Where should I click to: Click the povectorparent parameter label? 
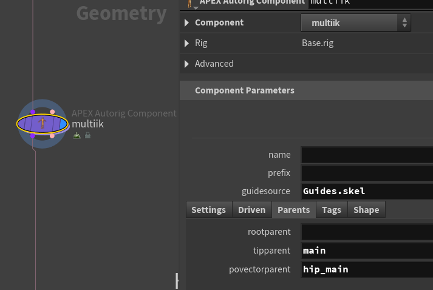tap(259, 269)
